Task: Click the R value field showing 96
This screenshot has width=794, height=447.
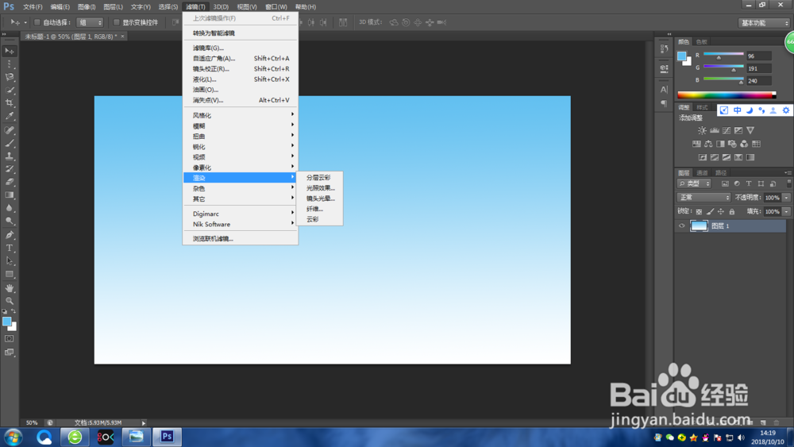Action: point(758,56)
